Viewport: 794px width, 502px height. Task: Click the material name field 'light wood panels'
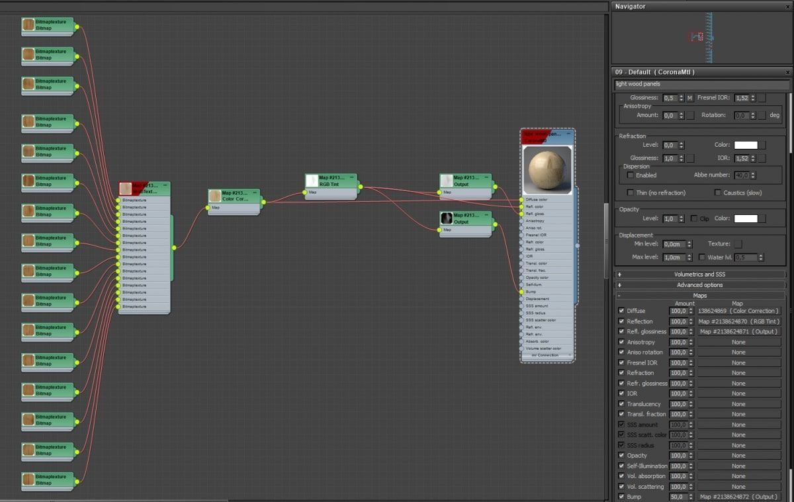click(x=701, y=85)
